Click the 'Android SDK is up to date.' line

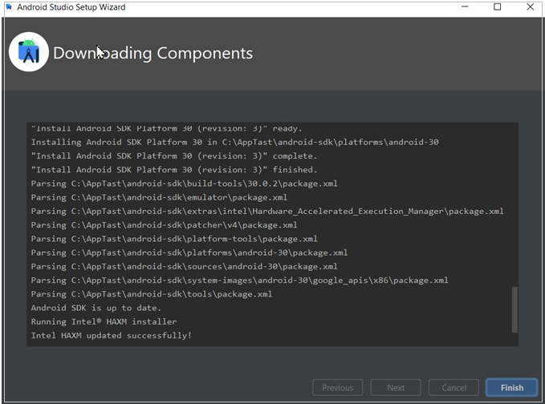(96, 308)
